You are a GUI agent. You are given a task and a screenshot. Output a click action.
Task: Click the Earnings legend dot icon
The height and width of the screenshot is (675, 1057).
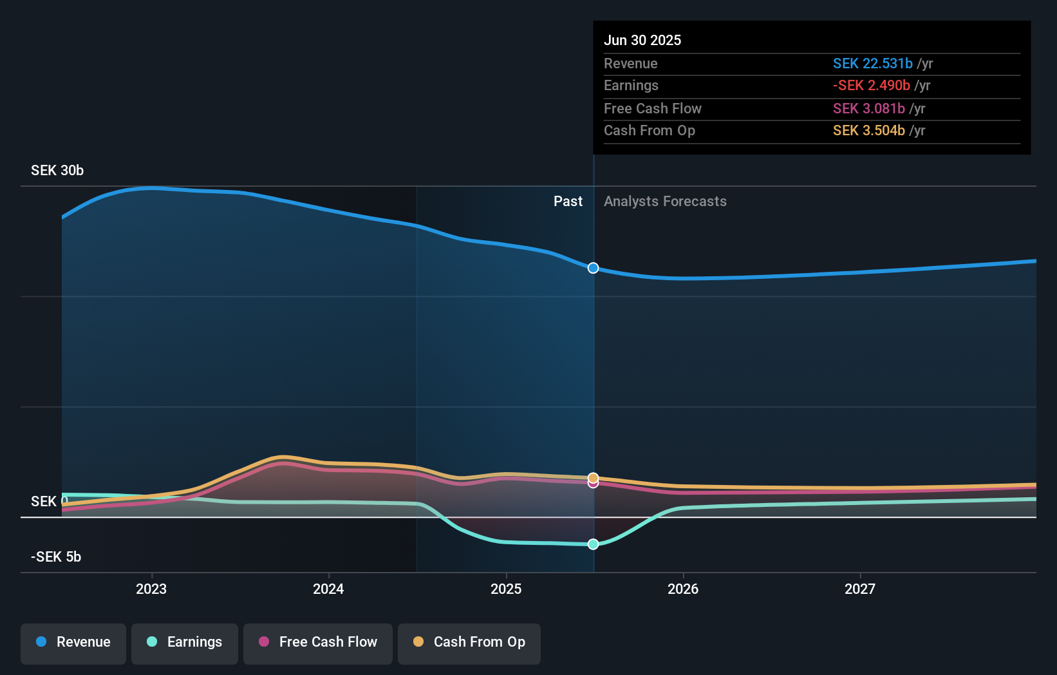click(x=151, y=642)
